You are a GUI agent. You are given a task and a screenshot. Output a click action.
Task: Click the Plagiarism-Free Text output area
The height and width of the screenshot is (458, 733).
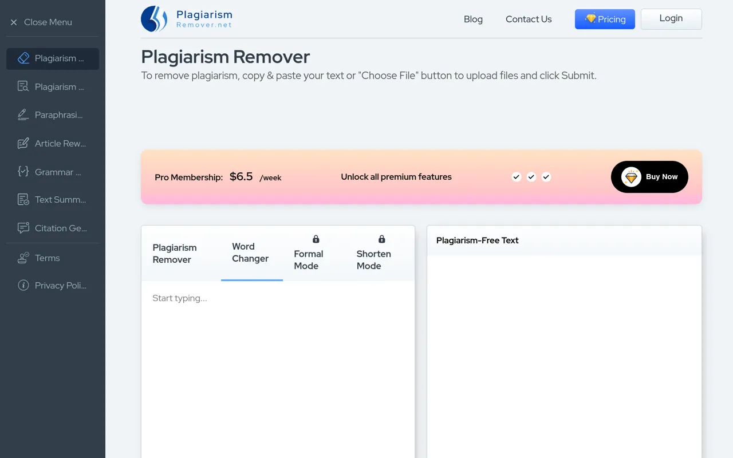pyautogui.click(x=564, y=356)
